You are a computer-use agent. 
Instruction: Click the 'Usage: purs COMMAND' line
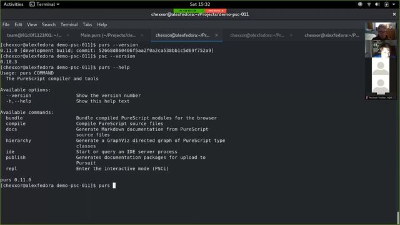(27, 73)
